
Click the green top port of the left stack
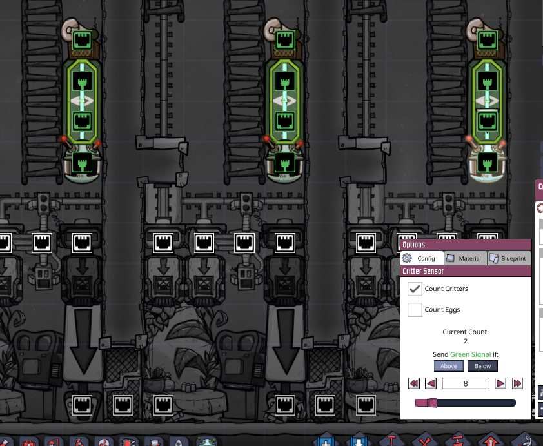point(83,40)
